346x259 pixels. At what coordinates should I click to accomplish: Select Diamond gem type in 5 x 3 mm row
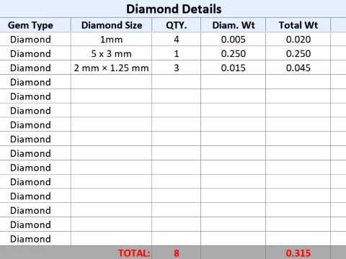pos(35,53)
